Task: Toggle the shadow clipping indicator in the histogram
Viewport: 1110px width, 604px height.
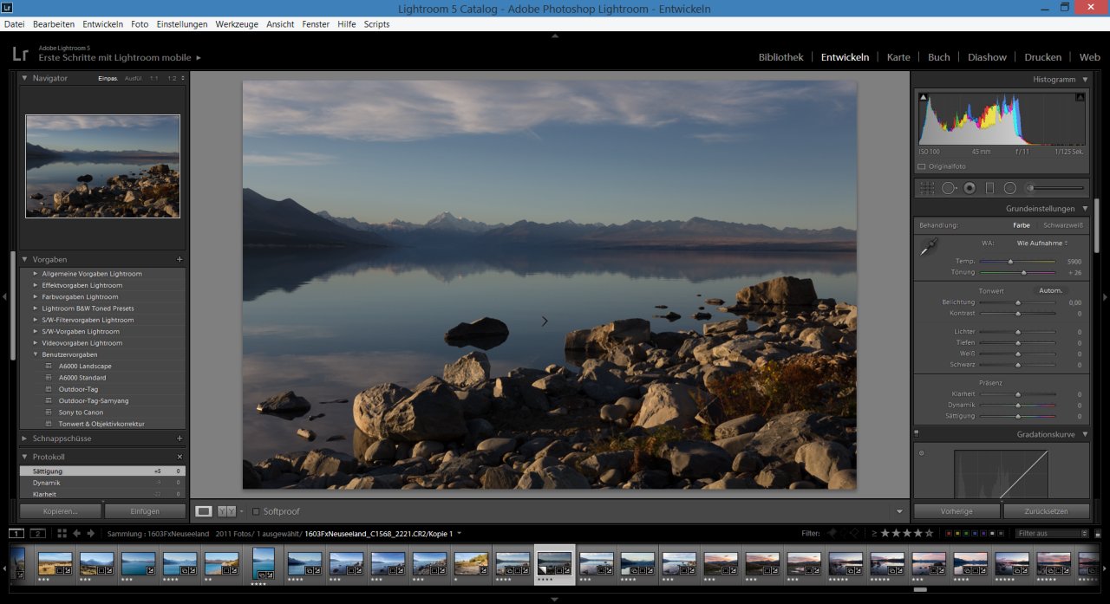Action: [924, 98]
